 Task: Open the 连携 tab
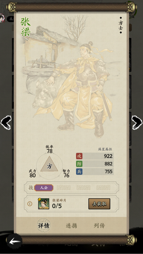coord(71,226)
